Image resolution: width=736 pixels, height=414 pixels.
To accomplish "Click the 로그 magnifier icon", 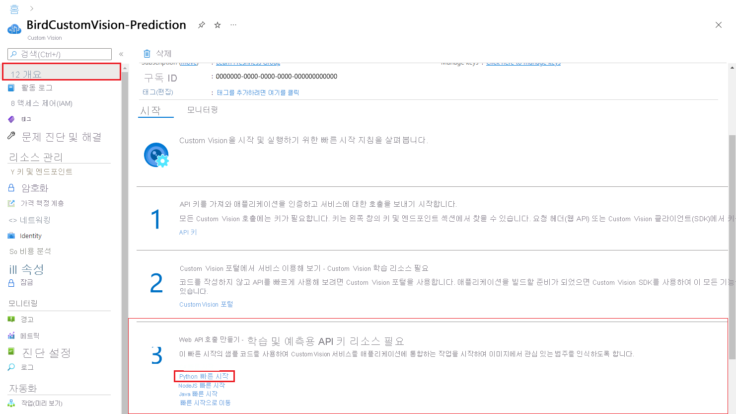I will tap(11, 367).
